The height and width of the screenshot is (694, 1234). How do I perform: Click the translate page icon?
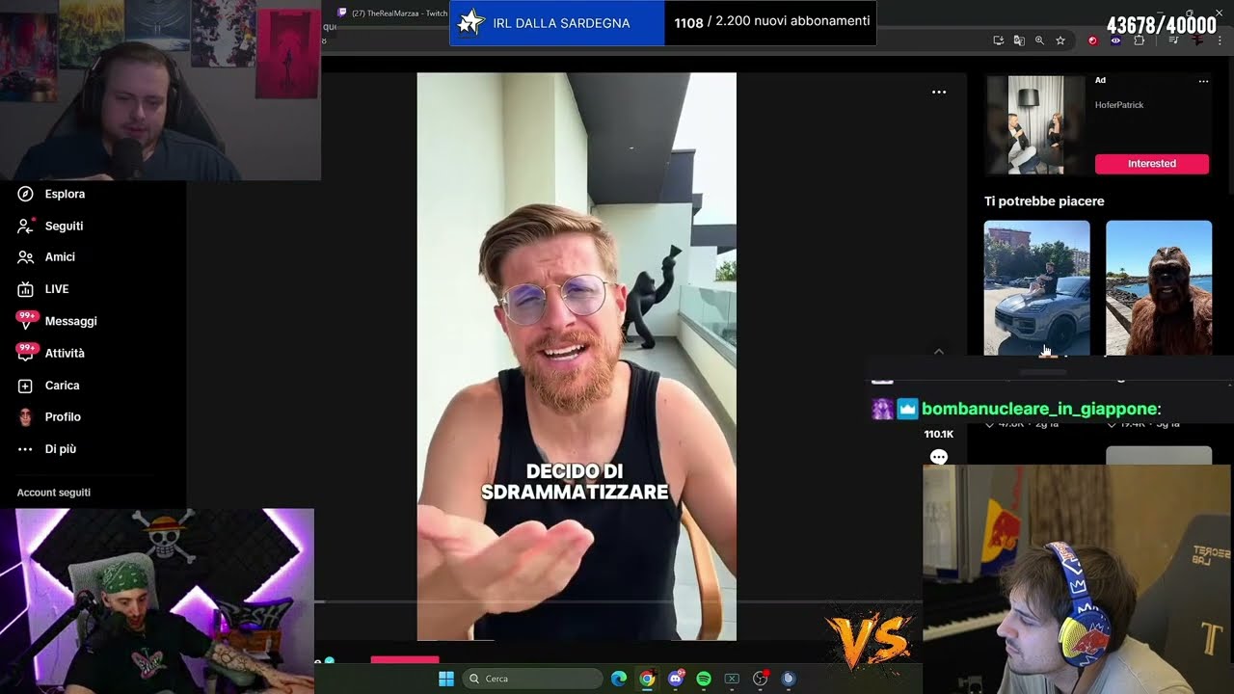point(1019,40)
